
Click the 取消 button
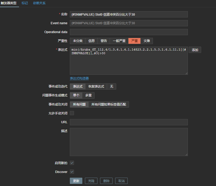click(x=121, y=181)
